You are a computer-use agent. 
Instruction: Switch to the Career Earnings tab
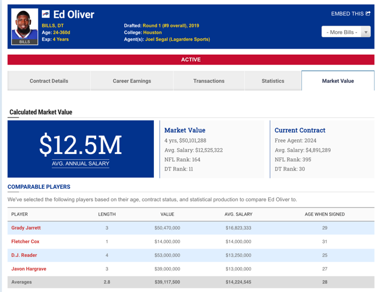click(x=132, y=81)
